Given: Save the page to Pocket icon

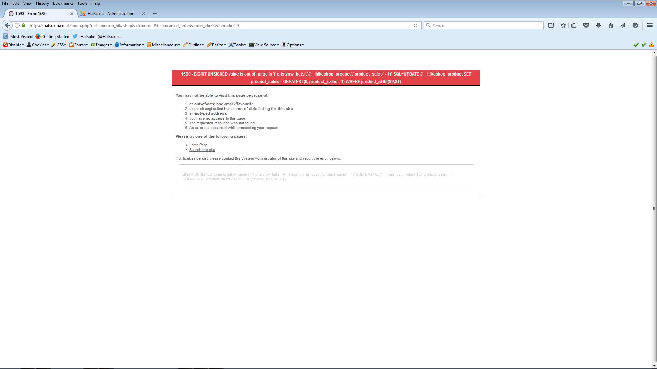Looking at the screenshot, I should point(586,25).
